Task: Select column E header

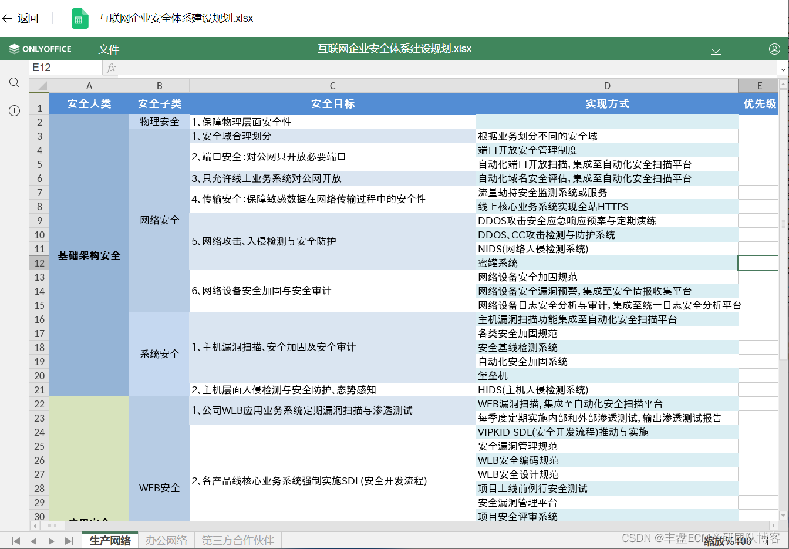Action: pos(758,86)
